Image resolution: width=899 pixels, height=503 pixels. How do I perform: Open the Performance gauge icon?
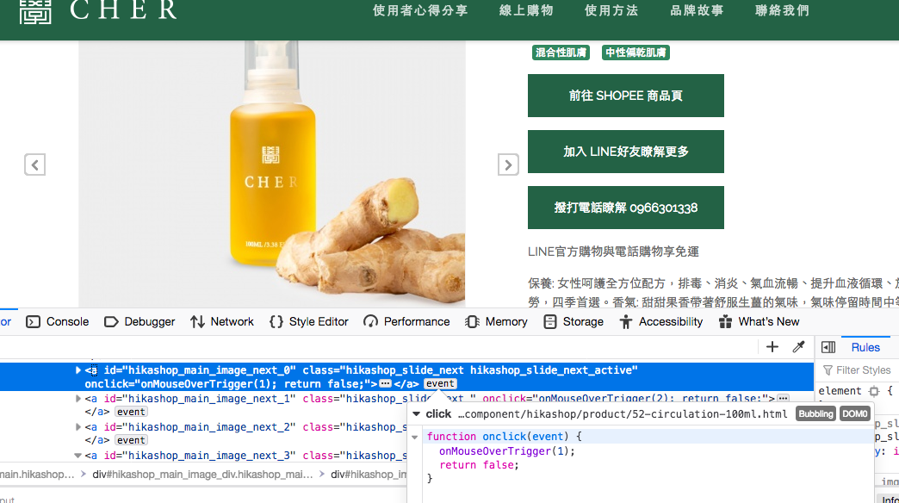pyautogui.click(x=370, y=322)
